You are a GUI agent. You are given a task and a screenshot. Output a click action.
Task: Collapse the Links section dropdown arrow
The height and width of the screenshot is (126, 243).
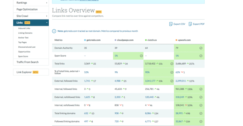tap(47, 23)
